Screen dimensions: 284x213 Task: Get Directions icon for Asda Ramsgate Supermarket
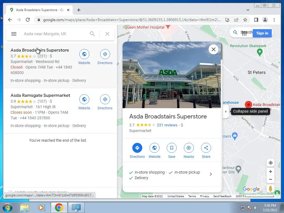105,99
